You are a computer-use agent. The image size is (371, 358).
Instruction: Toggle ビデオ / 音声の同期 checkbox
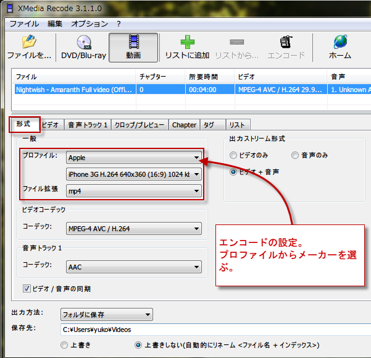pyautogui.click(x=27, y=288)
